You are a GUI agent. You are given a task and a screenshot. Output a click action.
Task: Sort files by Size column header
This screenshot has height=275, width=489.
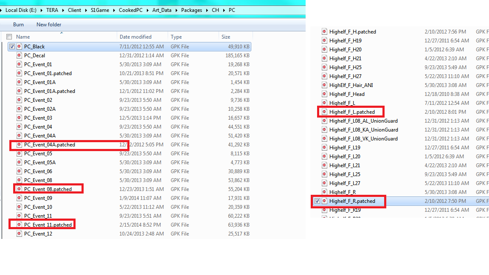(226, 37)
